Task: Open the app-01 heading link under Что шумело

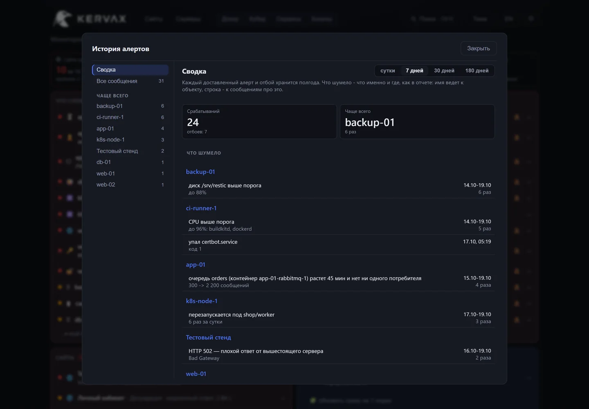Action: [x=196, y=265]
